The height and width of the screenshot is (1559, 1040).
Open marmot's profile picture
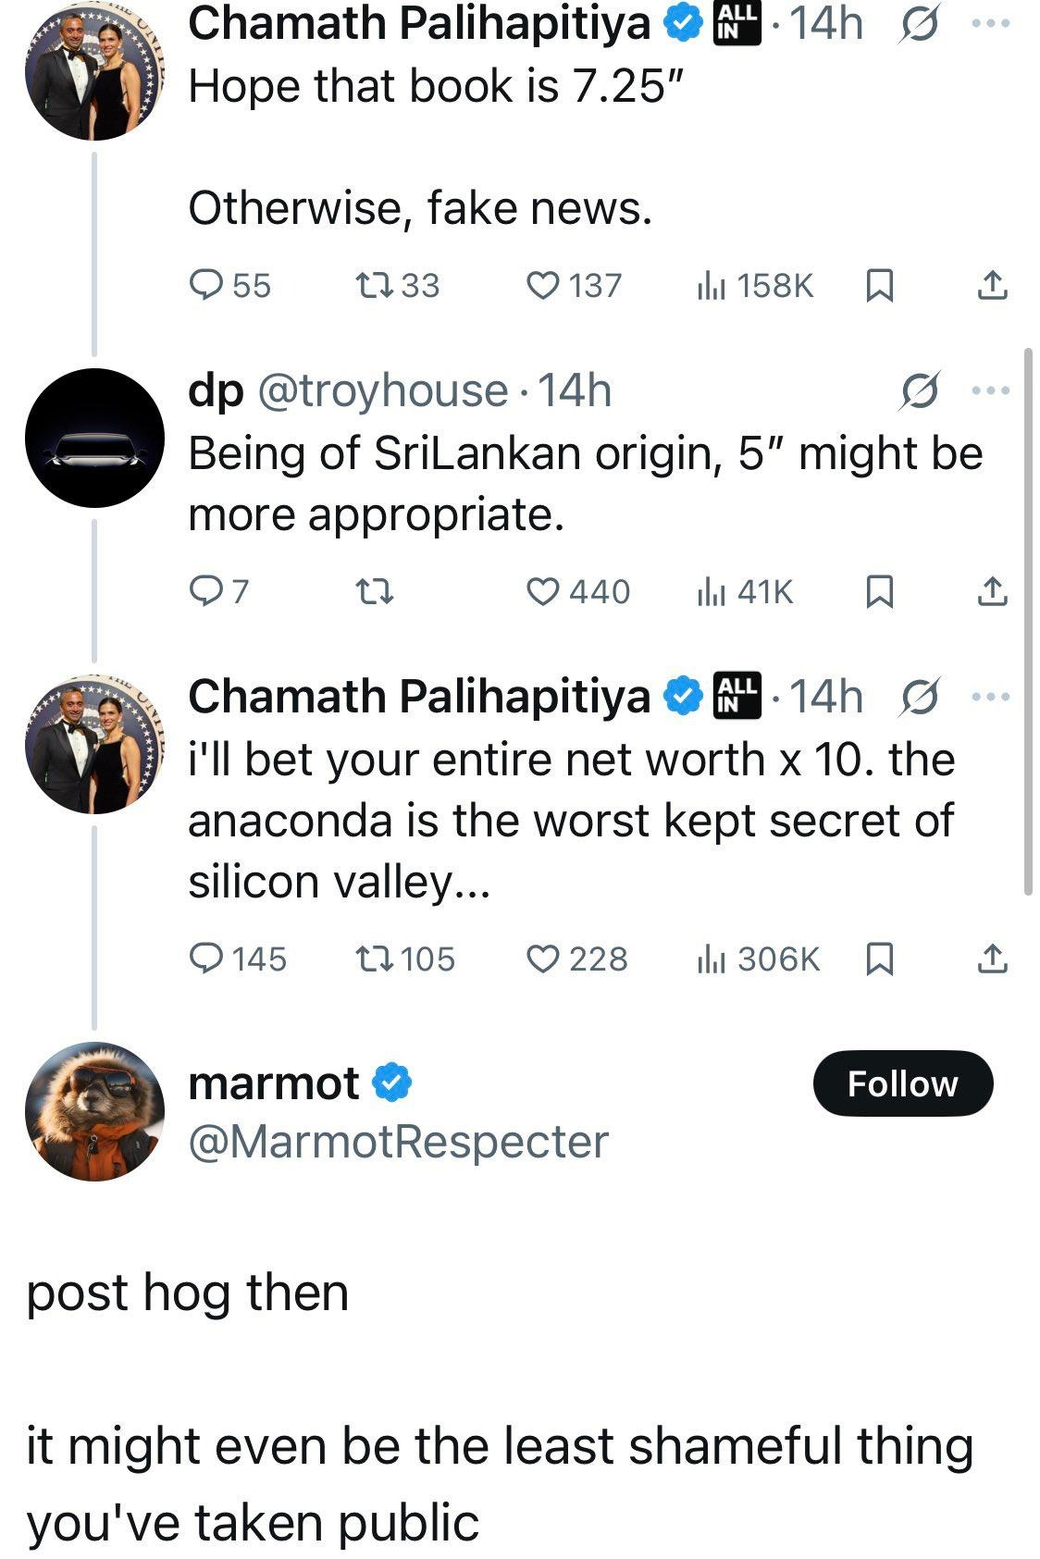tap(94, 1111)
